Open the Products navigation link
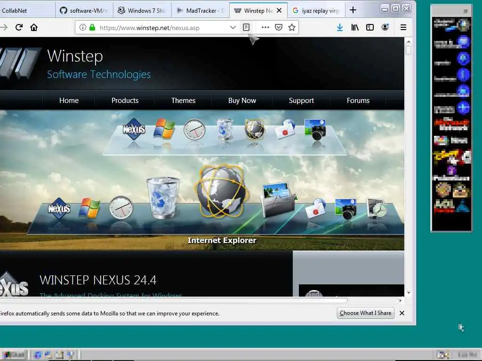The height and width of the screenshot is (361, 482). click(125, 101)
